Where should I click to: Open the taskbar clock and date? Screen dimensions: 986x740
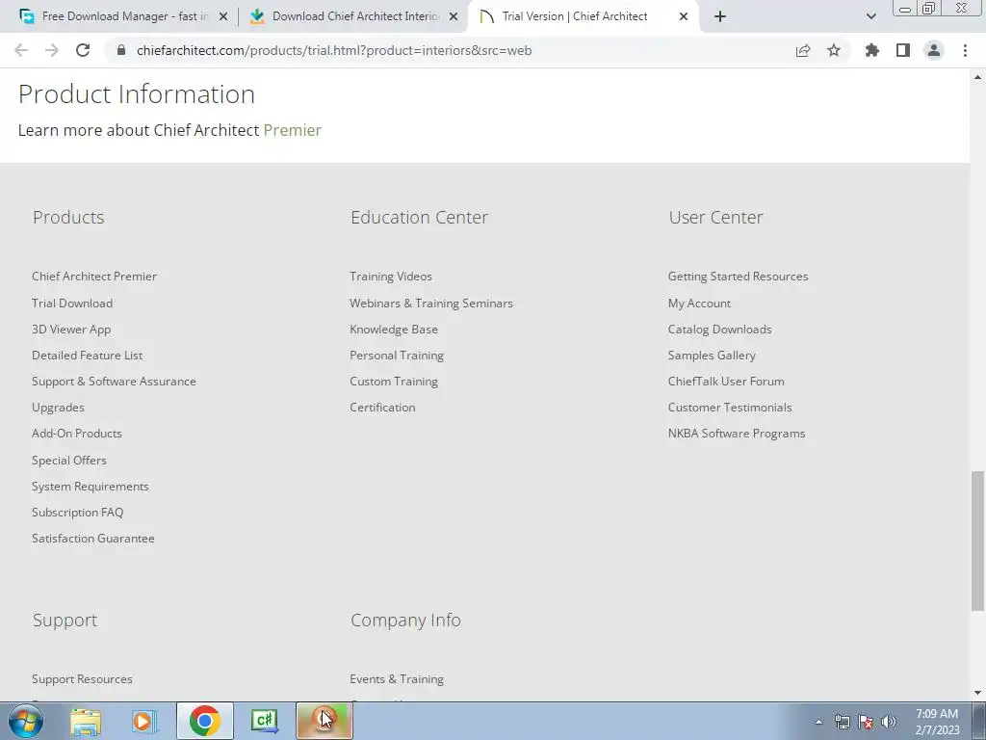point(937,722)
